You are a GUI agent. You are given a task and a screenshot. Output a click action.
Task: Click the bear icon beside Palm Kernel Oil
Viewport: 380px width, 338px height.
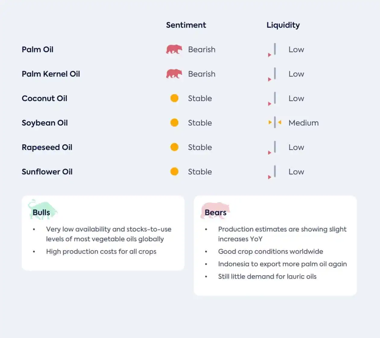click(x=174, y=74)
